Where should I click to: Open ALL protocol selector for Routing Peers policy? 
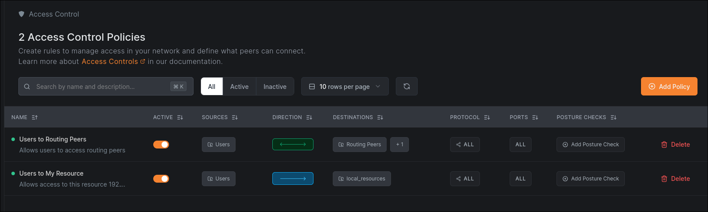coord(465,145)
